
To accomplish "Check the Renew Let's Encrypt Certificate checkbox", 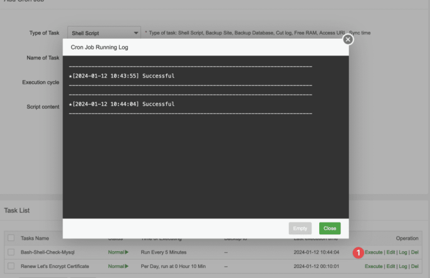I will (11, 266).
